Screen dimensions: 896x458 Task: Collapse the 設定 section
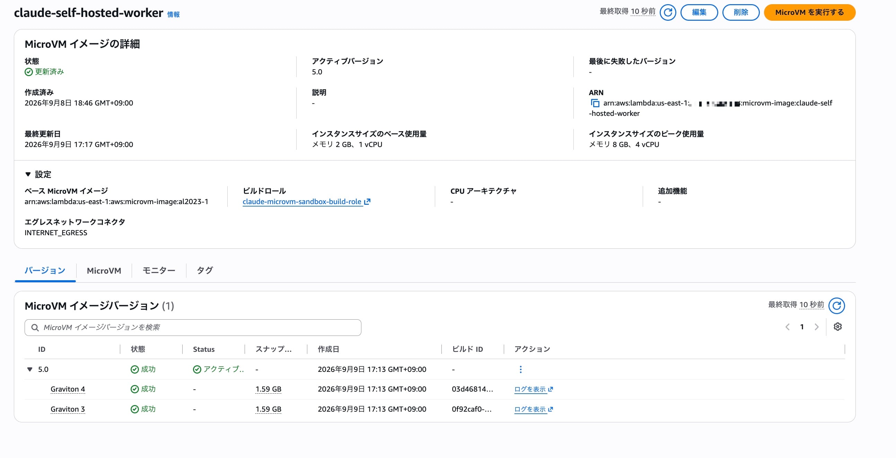point(28,174)
